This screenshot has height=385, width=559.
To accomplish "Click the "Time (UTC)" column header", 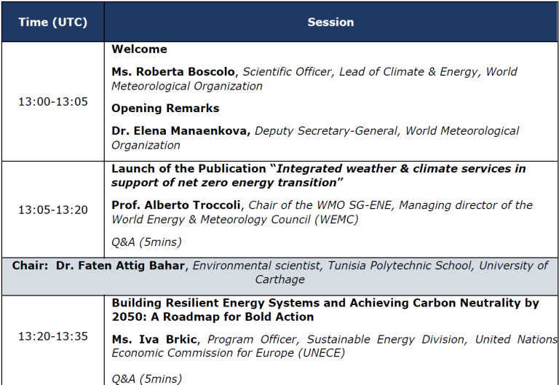I will [x=52, y=22].
